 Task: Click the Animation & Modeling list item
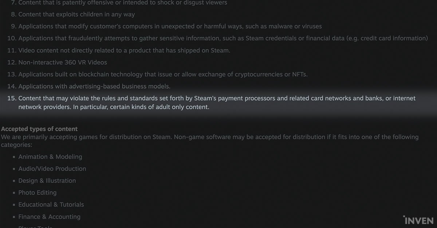click(x=50, y=157)
